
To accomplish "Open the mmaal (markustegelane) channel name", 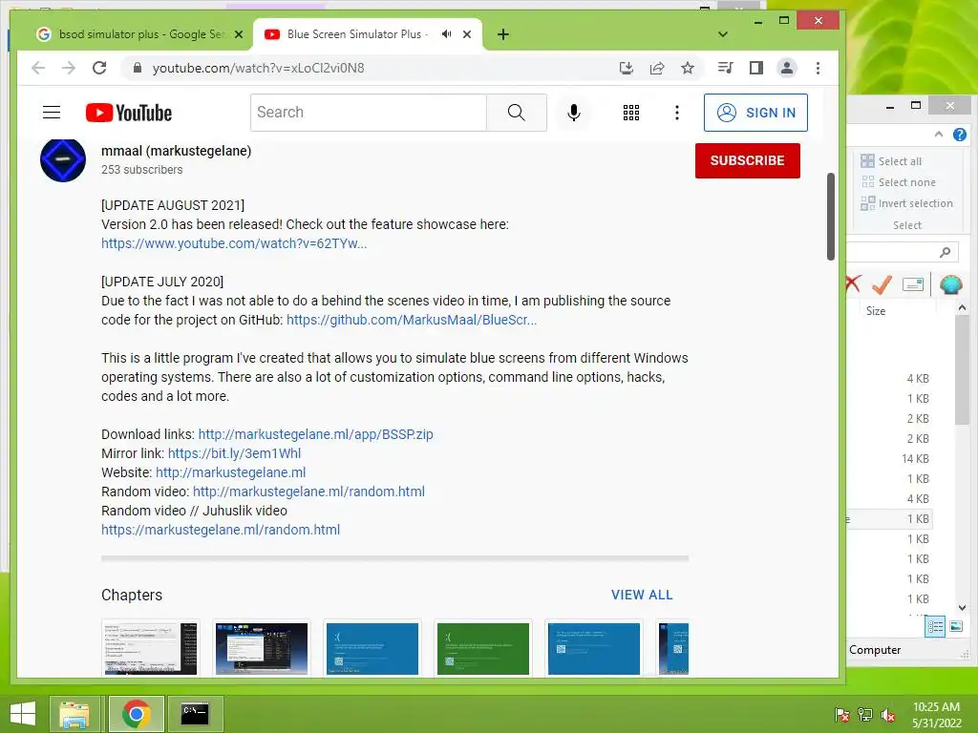I will (x=177, y=151).
